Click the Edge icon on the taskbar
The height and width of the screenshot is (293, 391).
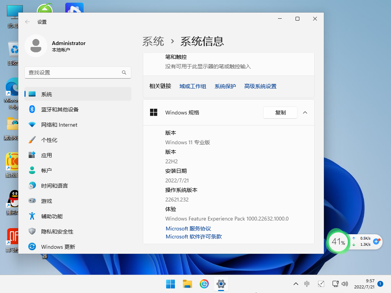pyautogui.click(x=204, y=284)
